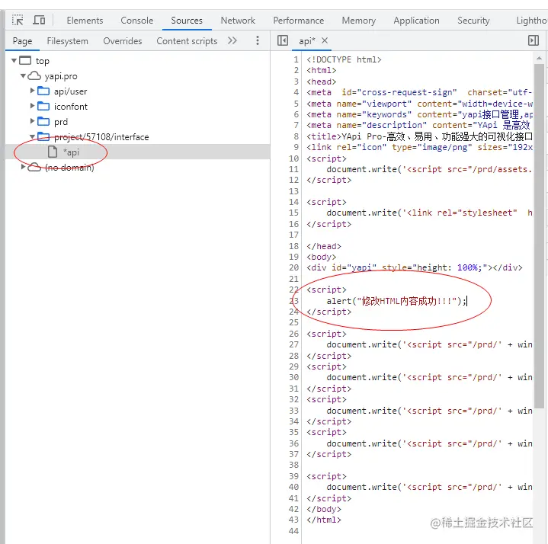Click the api/user folder icon

(43, 91)
